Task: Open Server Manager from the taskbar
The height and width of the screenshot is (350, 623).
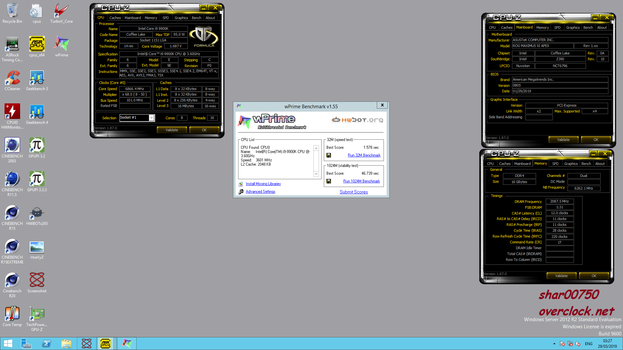Action: pos(26,344)
